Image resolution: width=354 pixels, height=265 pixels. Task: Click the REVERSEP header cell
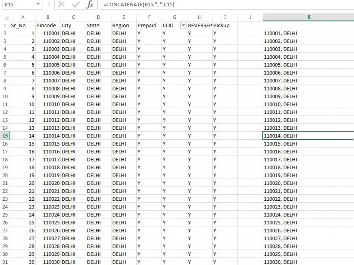click(x=200, y=25)
